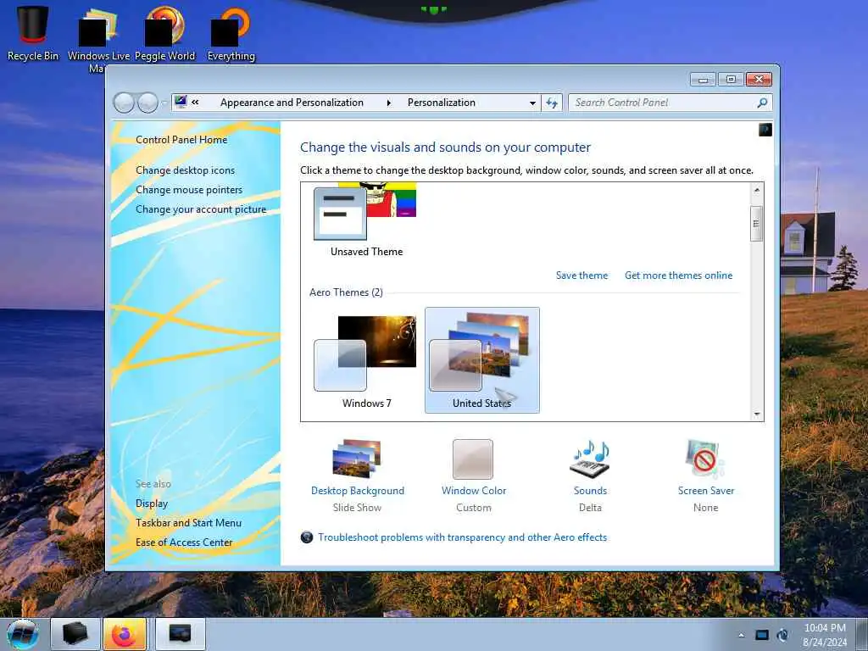This screenshot has height=651, width=868.
Task: Open Windows Live Mail desktop shortcut
Action: [x=98, y=39]
